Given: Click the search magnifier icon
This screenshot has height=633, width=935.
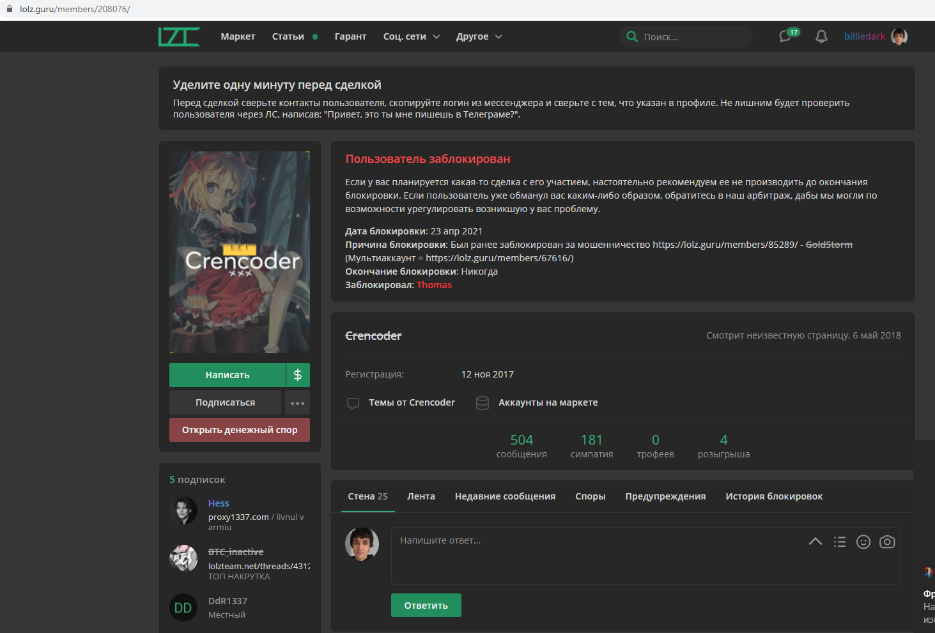Looking at the screenshot, I should click(x=632, y=36).
